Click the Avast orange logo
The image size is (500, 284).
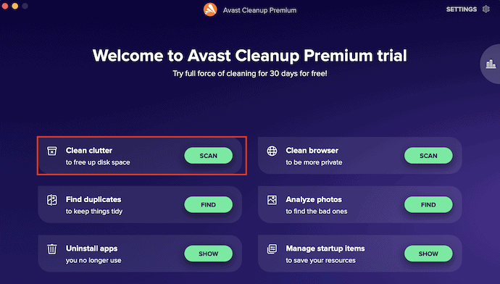tap(210, 9)
